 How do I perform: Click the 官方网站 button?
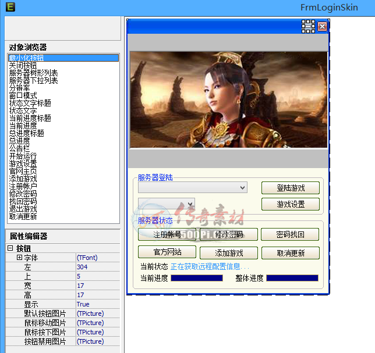coord(167,252)
